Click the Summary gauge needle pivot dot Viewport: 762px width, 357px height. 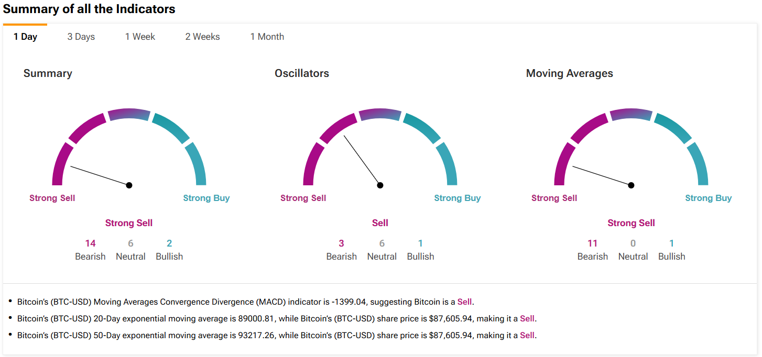tap(129, 185)
